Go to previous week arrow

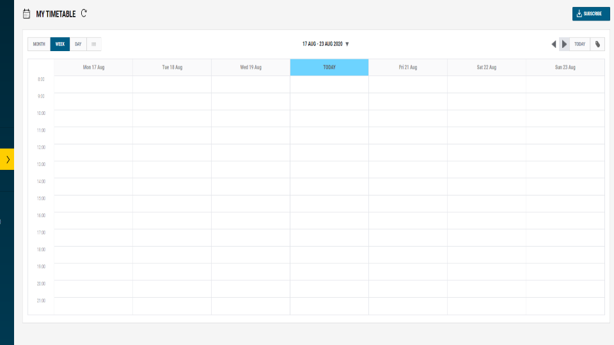(554, 44)
